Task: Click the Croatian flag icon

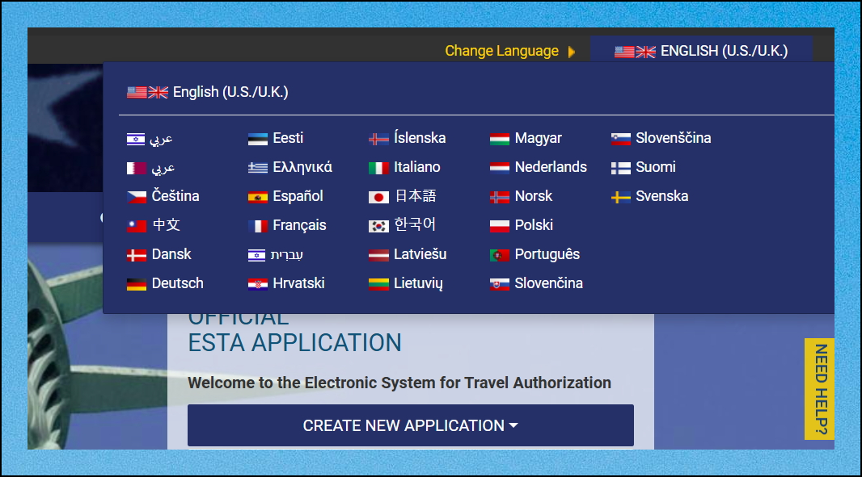Action: [x=258, y=284]
